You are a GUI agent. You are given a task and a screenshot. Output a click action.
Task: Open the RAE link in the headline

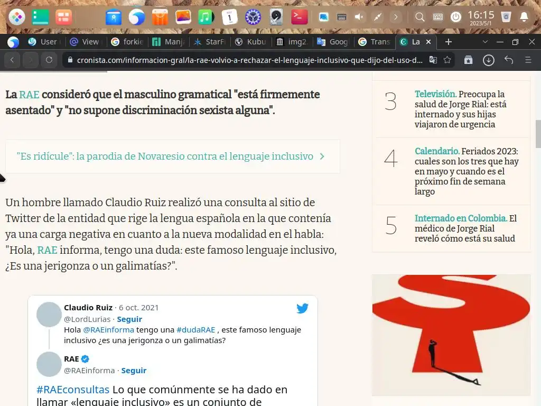(29, 95)
